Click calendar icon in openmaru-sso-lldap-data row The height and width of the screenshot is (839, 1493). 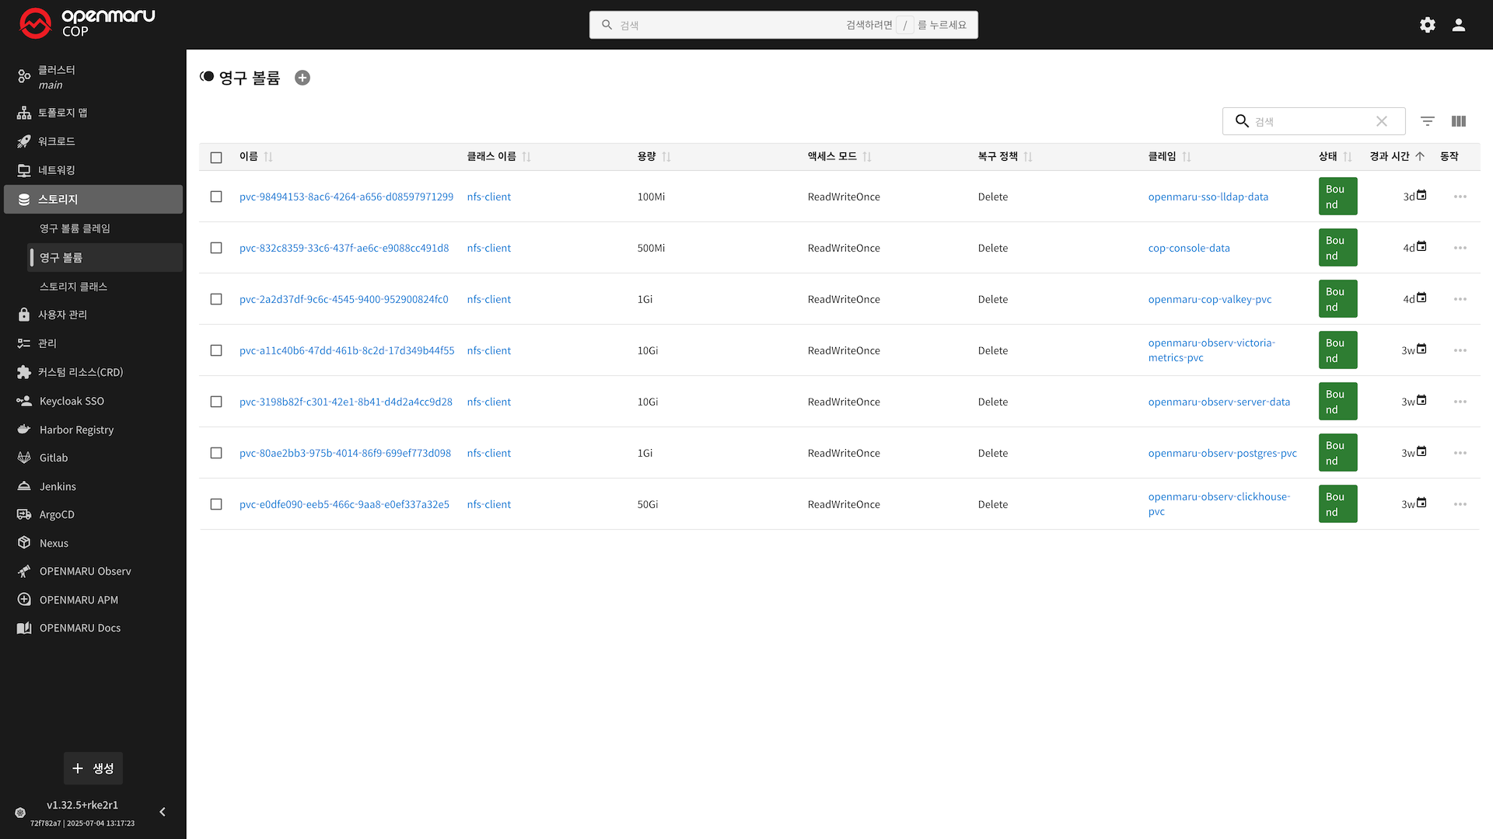[1421, 196]
